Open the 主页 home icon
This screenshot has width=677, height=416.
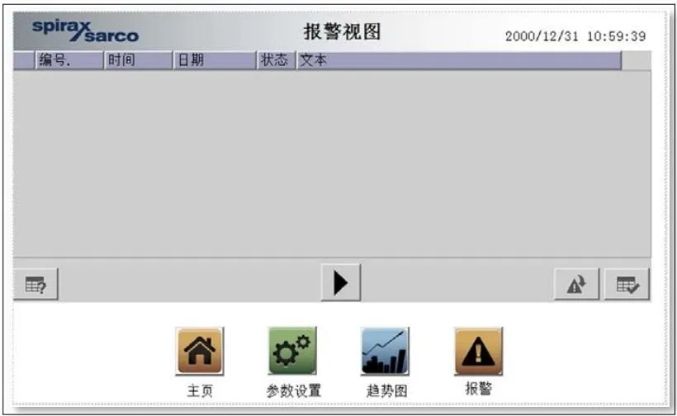click(200, 351)
